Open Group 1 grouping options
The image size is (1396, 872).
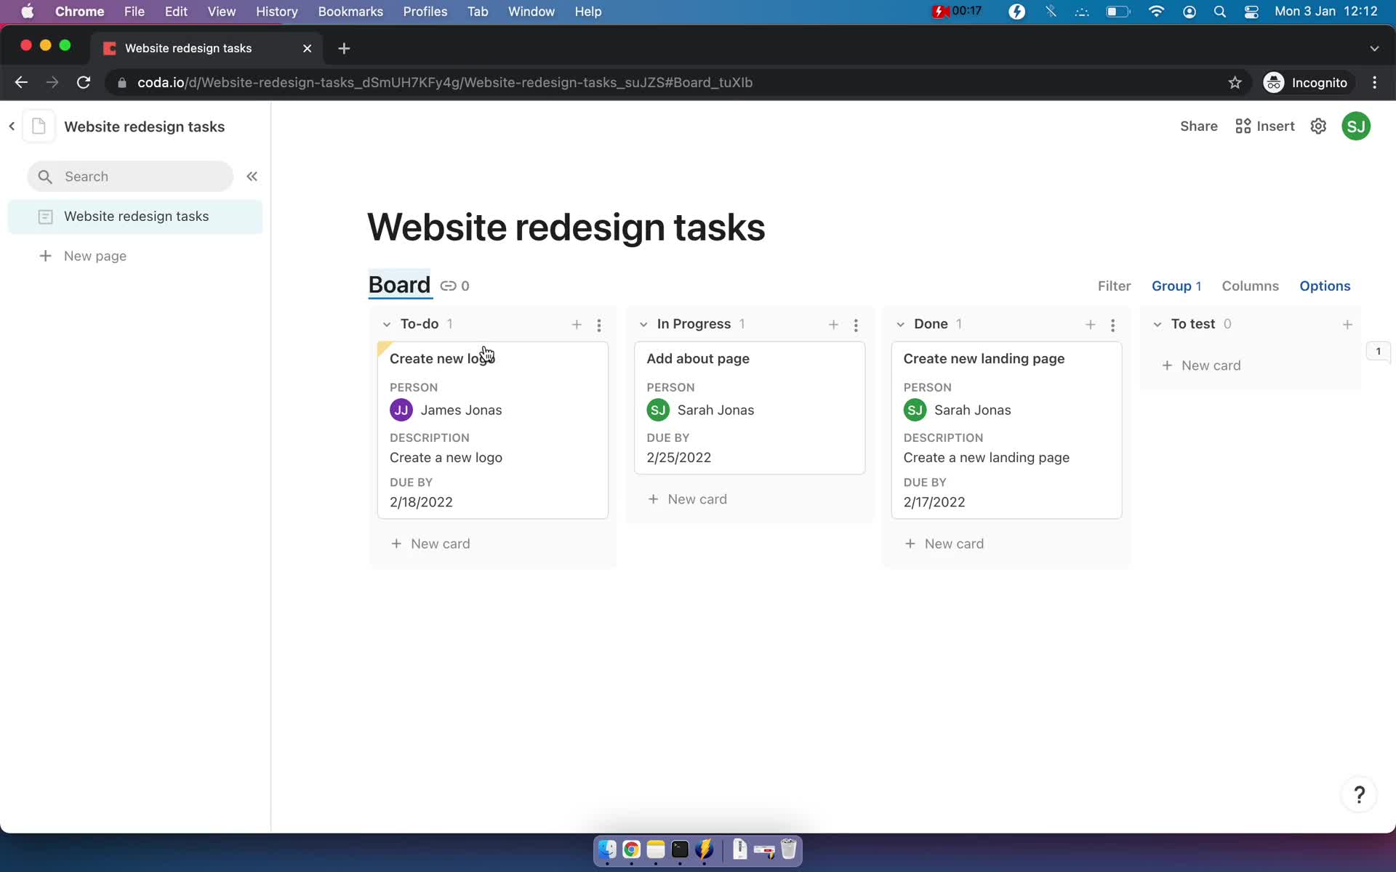[x=1176, y=286]
